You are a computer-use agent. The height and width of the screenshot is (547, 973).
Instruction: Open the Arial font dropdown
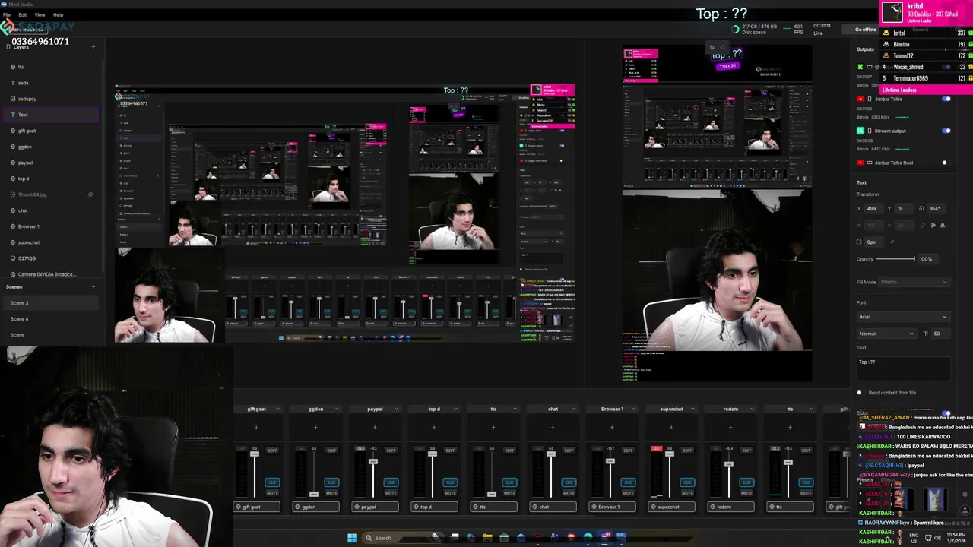point(903,317)
